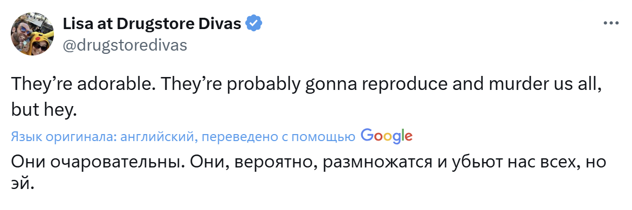Open the three-dot more options menu
632x210 pixels.
coord(610,24)
